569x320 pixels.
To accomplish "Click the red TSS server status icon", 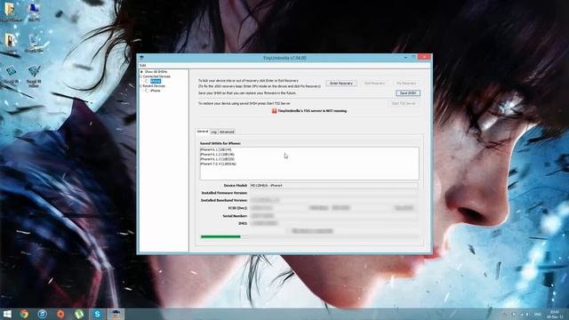I will pyautogui.click(x=275, y=111).
